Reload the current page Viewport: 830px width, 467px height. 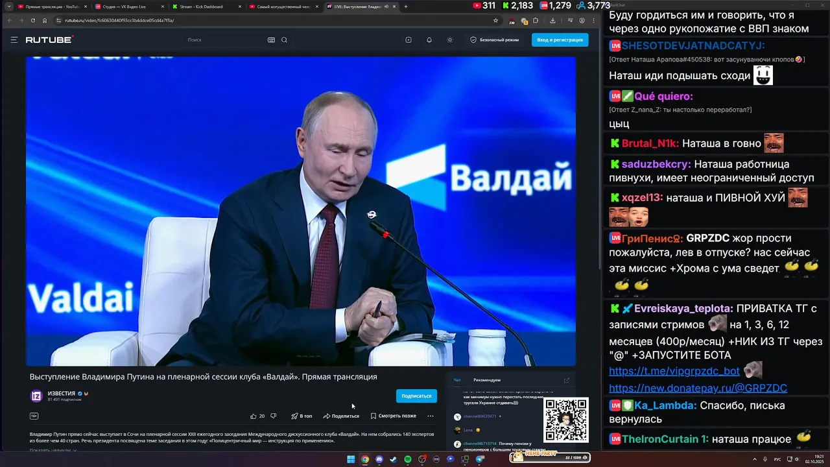(32, 20)
